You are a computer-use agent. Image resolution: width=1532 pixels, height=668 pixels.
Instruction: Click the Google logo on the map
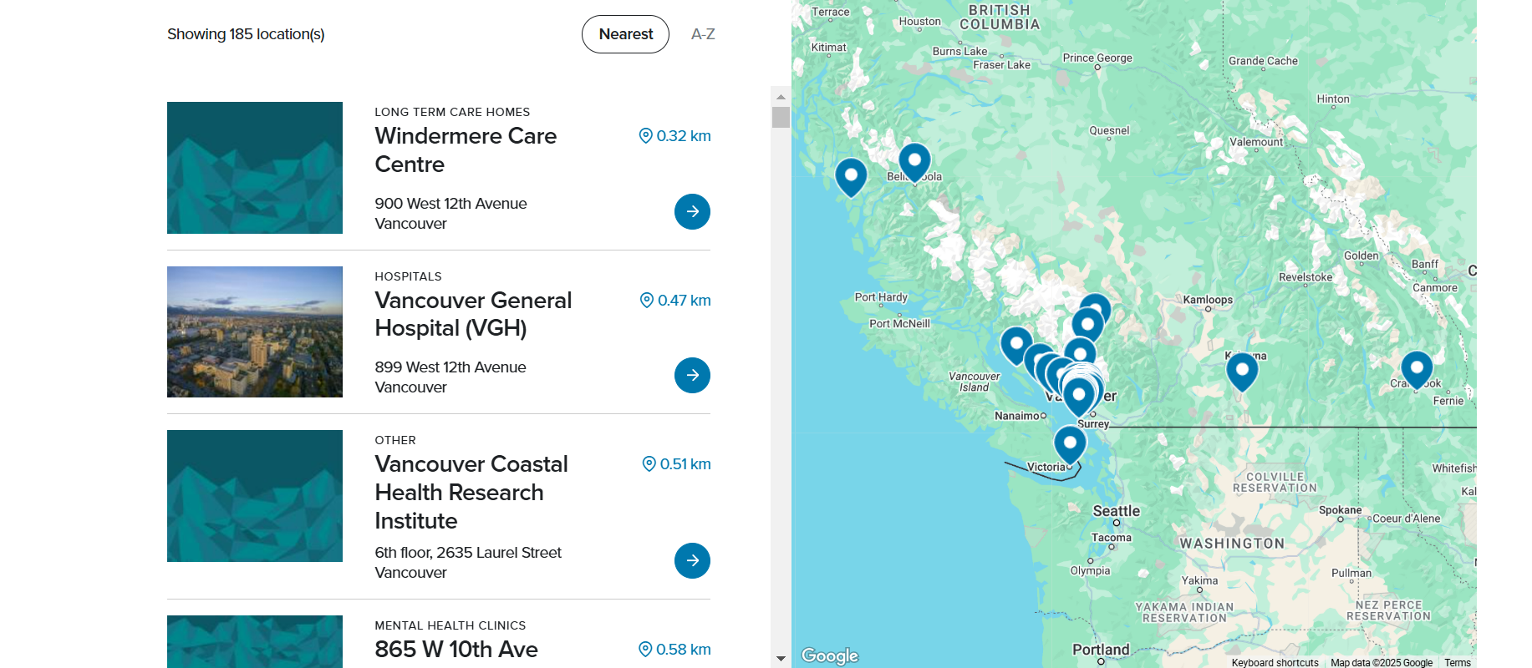[x=828, y=656]
